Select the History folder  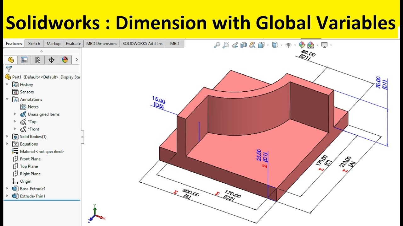[22, 84]
